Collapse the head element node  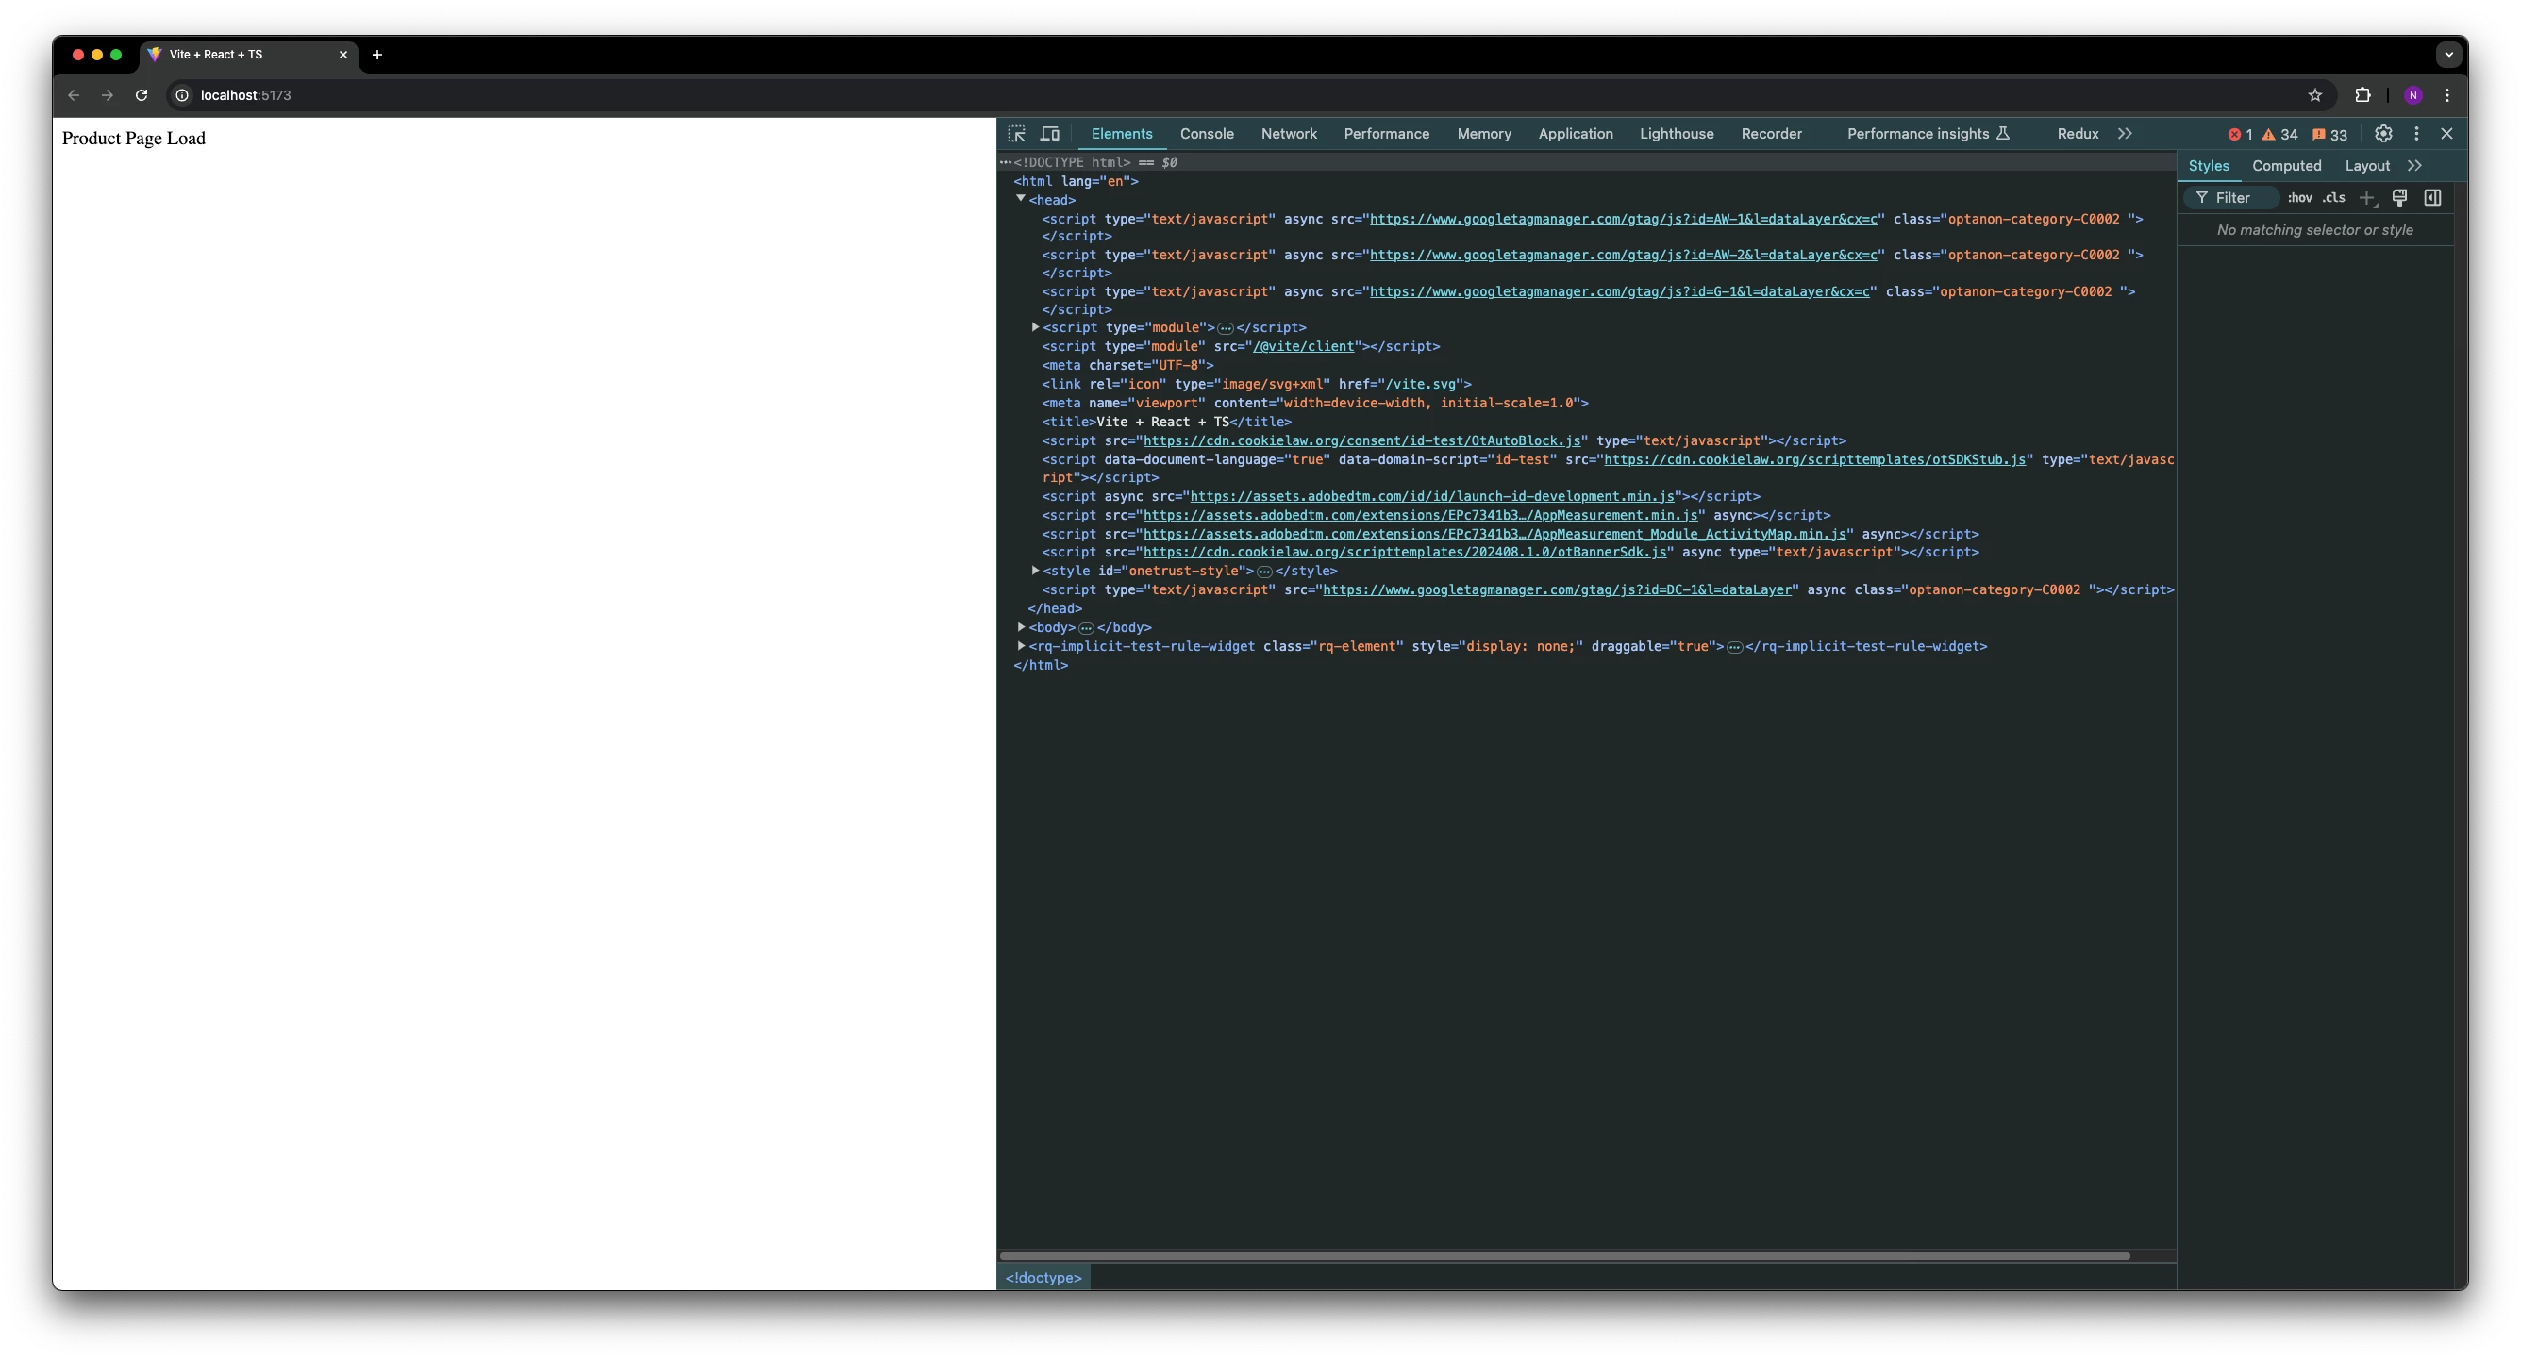tap(1021, 199)
